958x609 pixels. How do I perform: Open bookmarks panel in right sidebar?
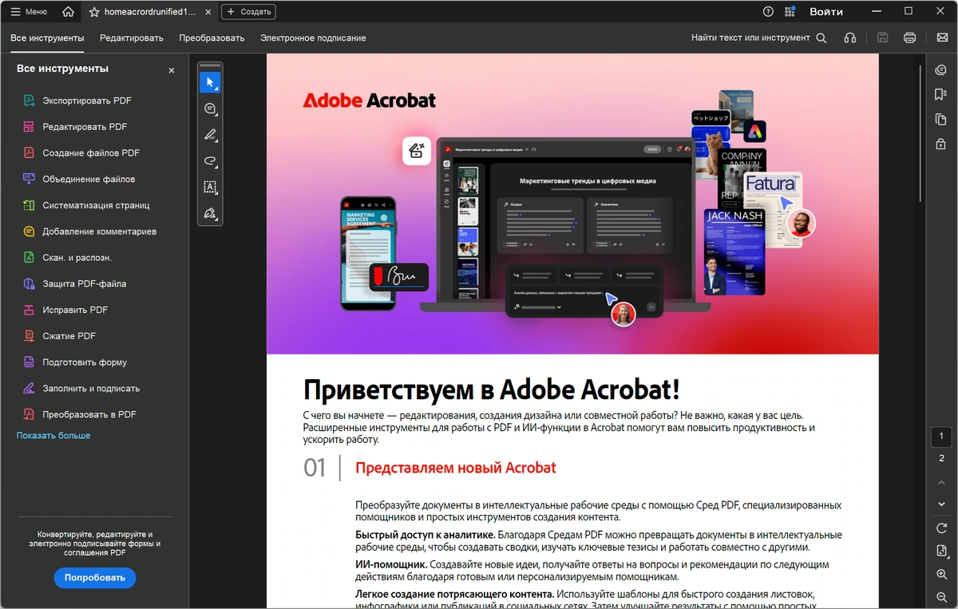[x=941, y=95]
